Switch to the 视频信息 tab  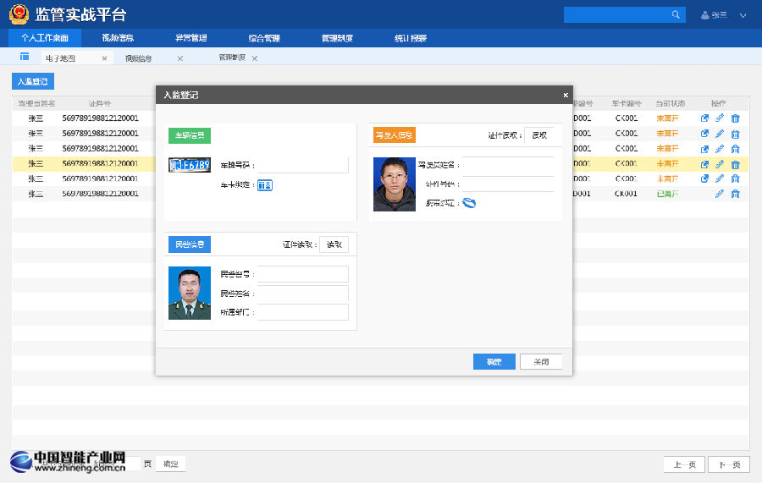[139, 58]
